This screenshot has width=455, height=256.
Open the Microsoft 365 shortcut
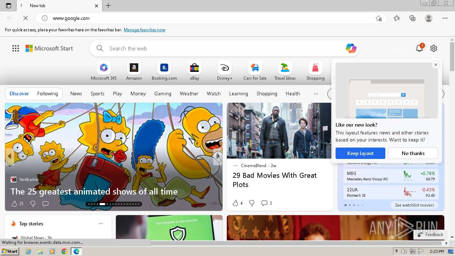(x=103, y=71)
